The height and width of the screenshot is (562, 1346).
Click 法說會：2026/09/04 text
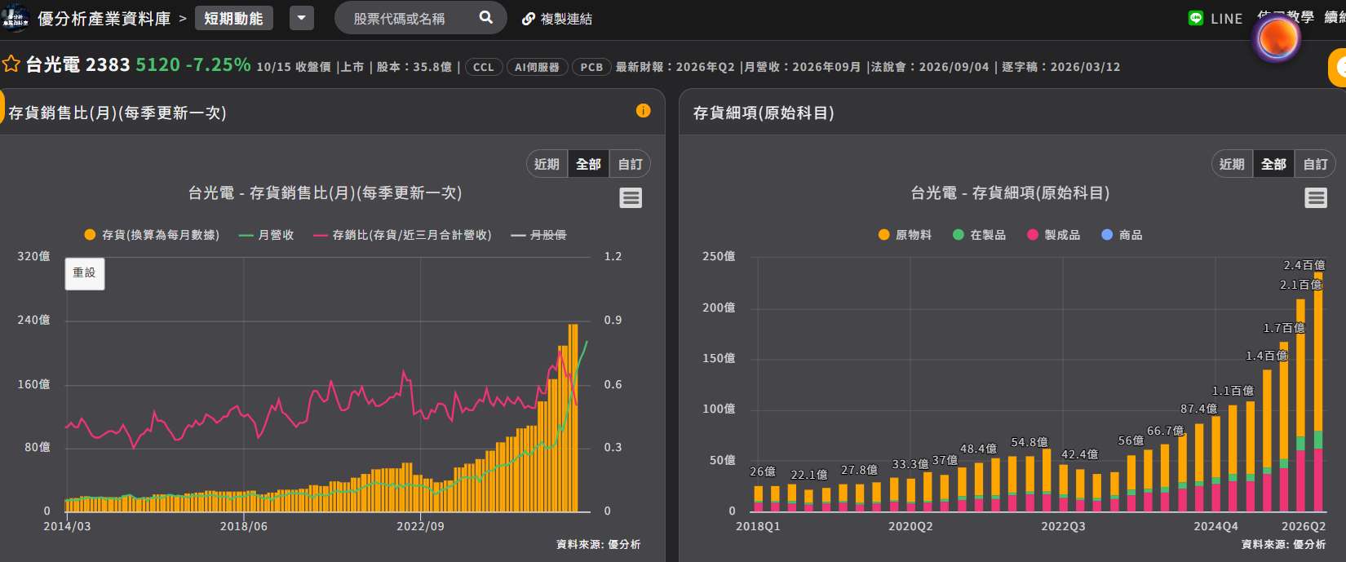pos(929,67)
